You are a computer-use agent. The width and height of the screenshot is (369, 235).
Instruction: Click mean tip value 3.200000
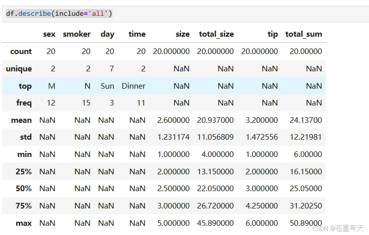click(x=262, y=120)
